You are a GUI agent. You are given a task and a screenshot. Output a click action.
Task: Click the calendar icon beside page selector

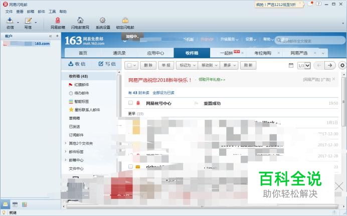[291, 66]
